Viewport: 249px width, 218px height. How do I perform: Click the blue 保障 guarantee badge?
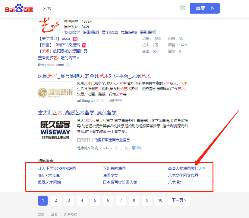[137, 148]
